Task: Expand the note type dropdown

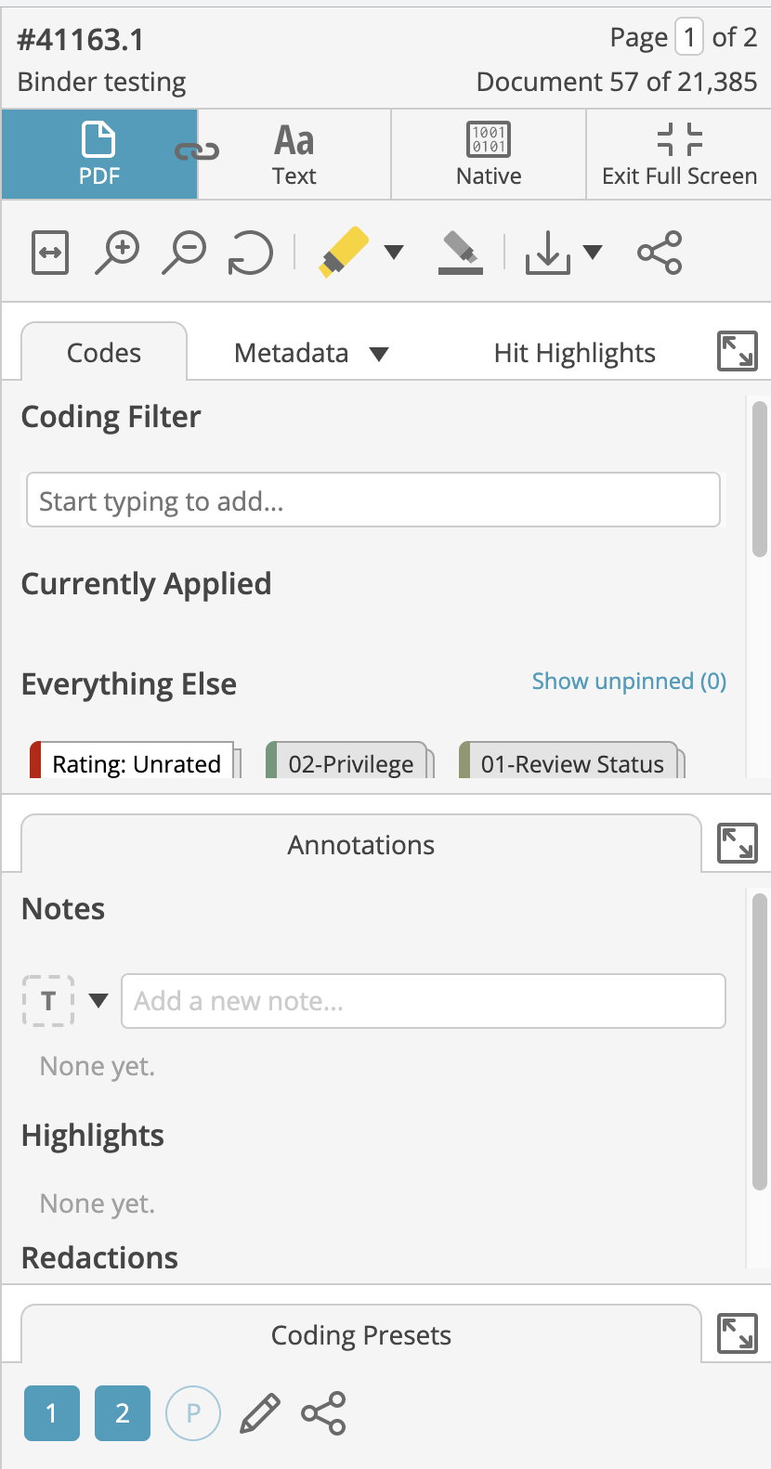Action: tap(98, 1000)
